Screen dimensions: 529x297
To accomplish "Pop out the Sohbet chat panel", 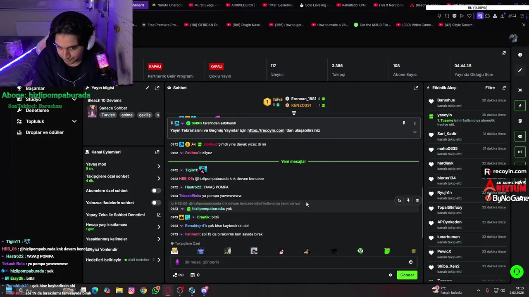I will coord(416,88).
